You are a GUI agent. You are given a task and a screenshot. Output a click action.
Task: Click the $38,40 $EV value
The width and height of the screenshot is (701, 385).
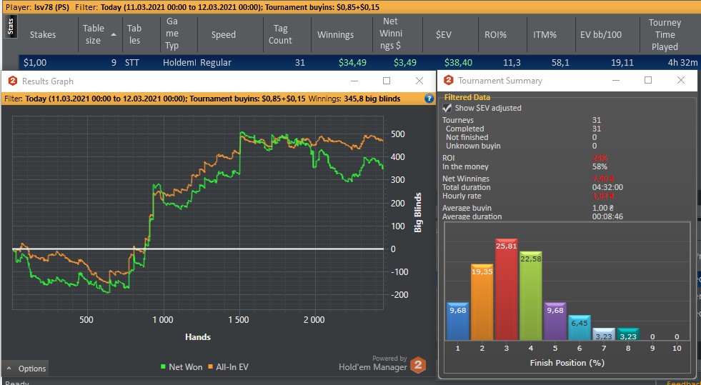458,63
